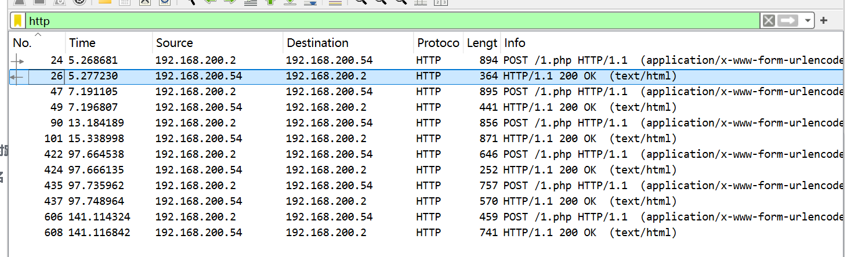The height and width of the screenshot is (257, 847).
Task: Sort packets by the Source column header
Action: click(x=218, y=42)
